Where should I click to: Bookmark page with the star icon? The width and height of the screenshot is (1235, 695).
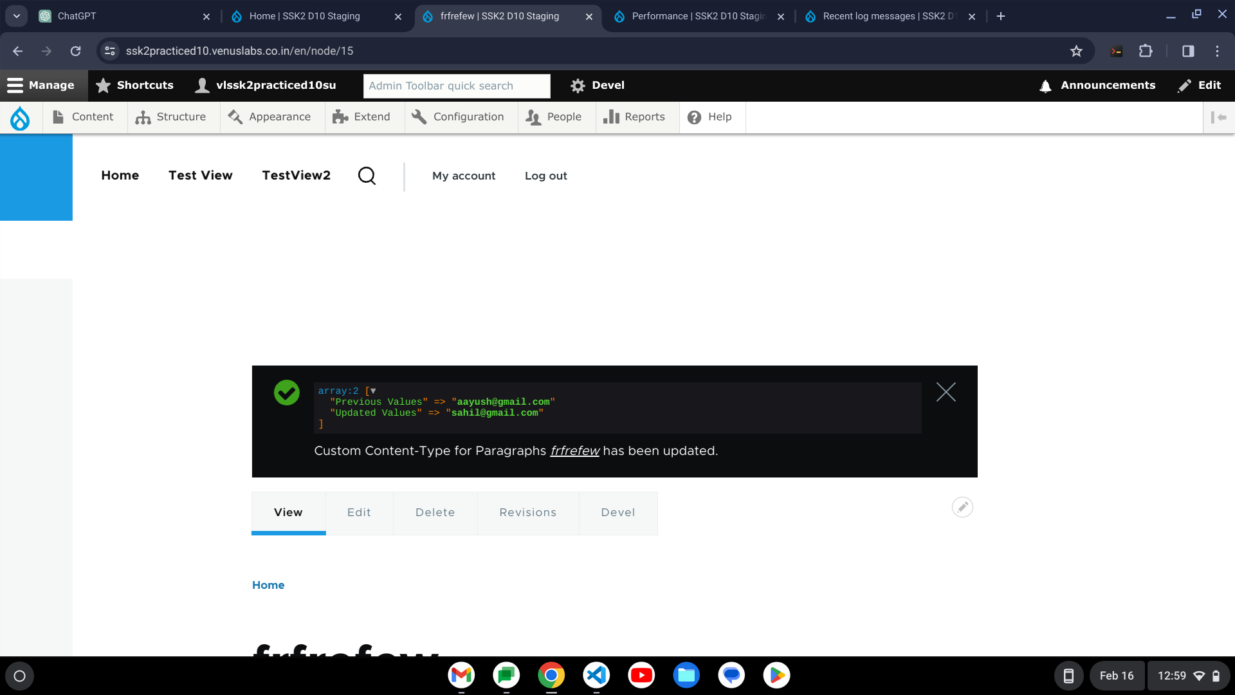coord(1076,51)
